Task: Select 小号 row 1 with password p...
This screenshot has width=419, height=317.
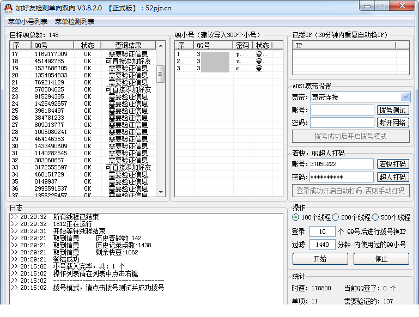Action: pyautogui.click(x=229, y=54)
